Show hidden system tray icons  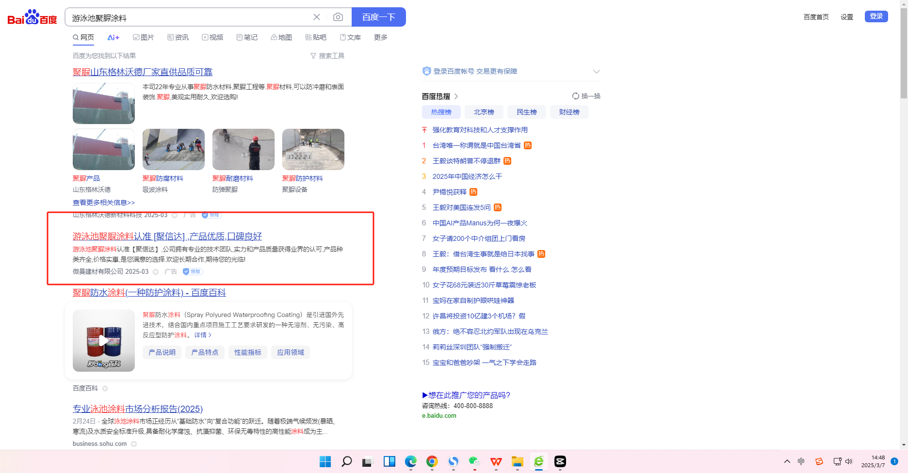pos(787,461)
